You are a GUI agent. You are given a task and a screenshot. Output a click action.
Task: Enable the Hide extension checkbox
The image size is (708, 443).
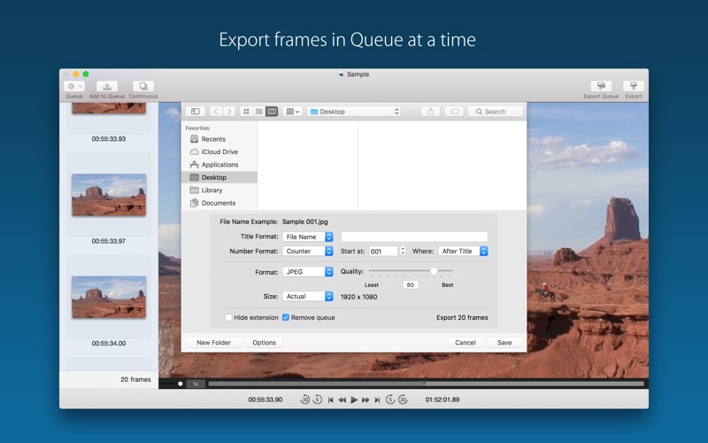coord(228,317)
